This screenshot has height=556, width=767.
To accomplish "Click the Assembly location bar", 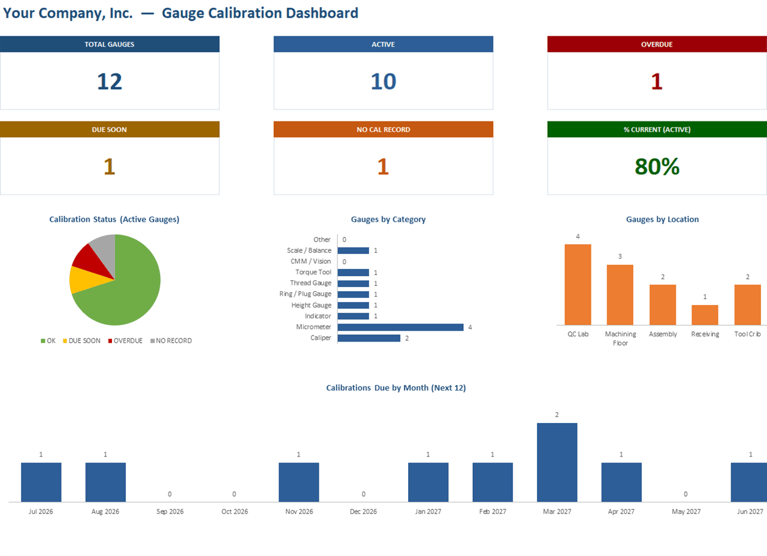I will pyautogui.click(x=663, y=305).
